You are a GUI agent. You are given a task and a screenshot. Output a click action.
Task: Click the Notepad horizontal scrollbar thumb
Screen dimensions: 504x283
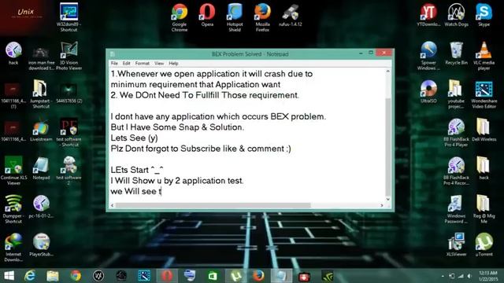tap(213, 205)
